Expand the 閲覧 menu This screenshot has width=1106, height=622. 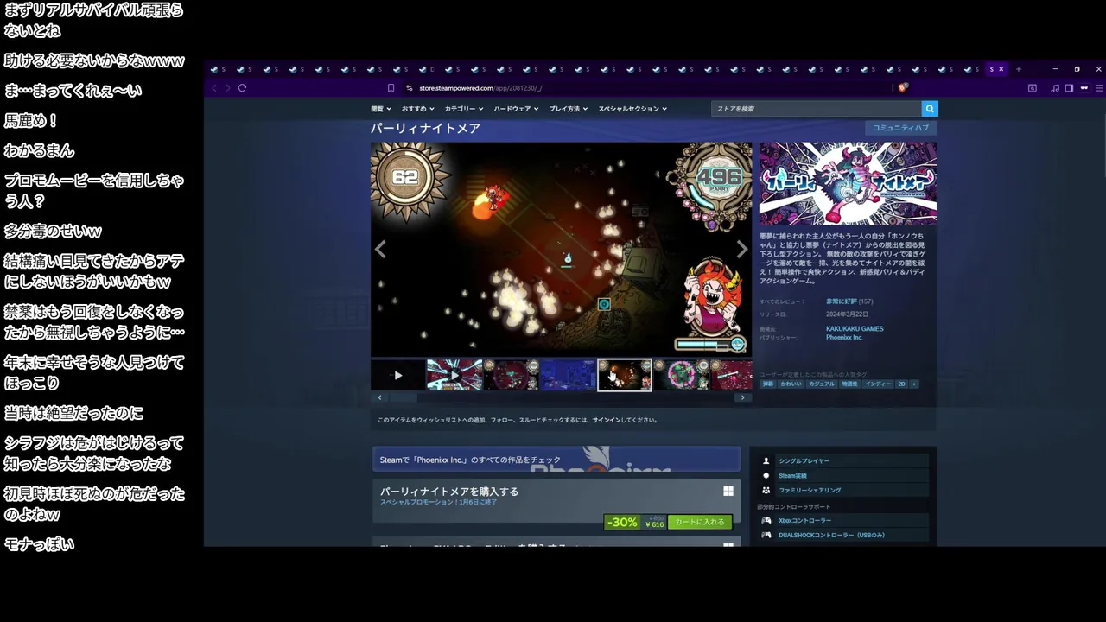click(x=380, y=109)
